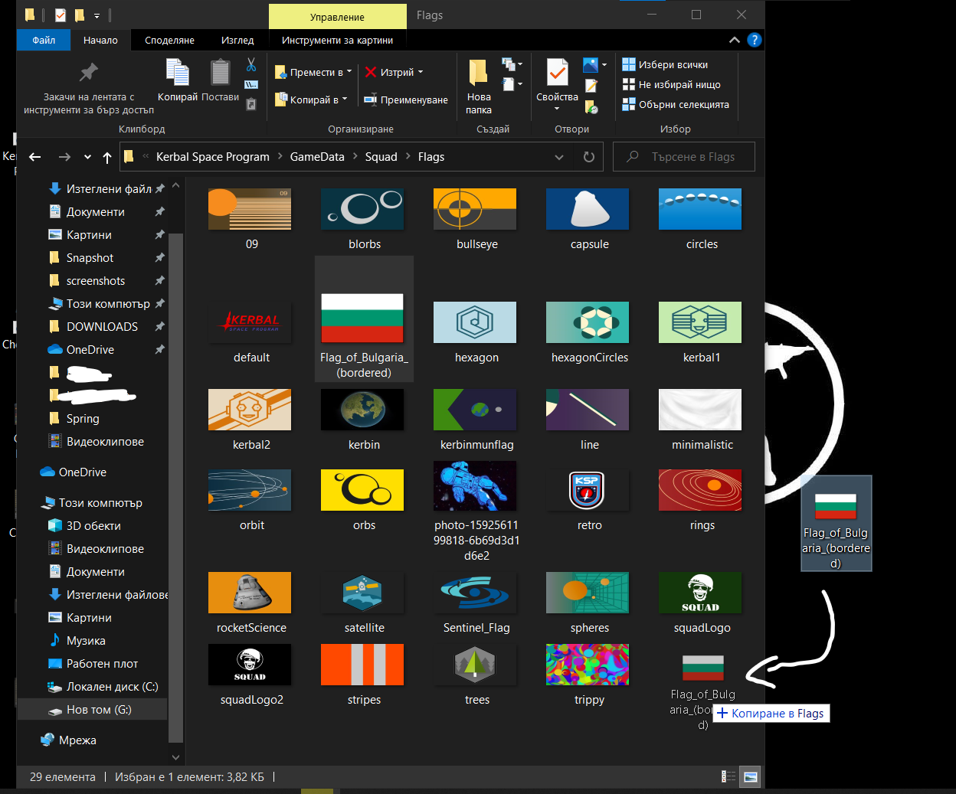The image size is (956, 794).
Task: Click the Rename (Преименуване) button
Action: (405, 100)
